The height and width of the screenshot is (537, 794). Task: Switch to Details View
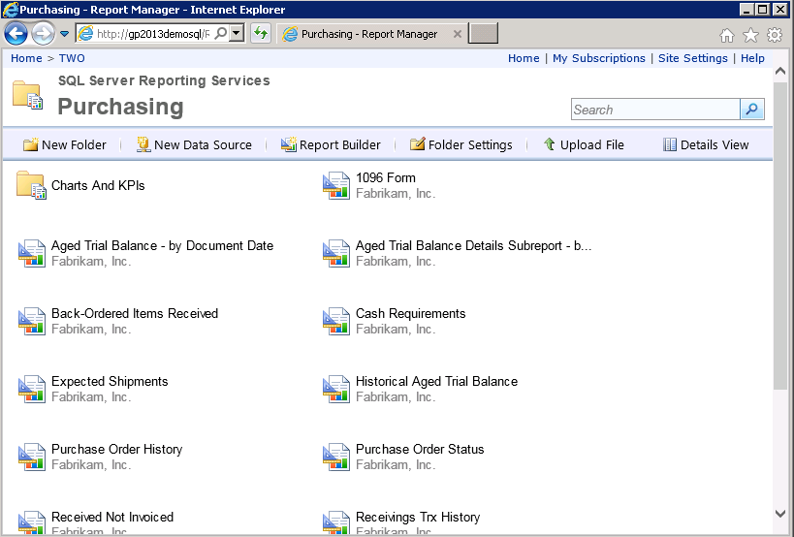706,144
